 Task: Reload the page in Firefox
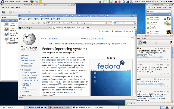coord(34,23)
